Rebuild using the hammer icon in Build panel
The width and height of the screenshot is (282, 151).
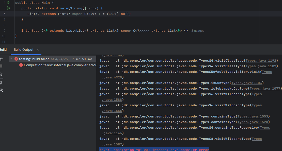[1, 59]
